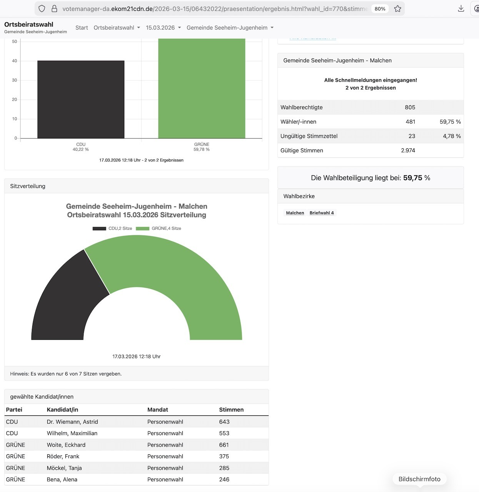Click the Ortsbeiratswahl page title
The width and height of the screenshot is (479, 492).
coord(29,24)
